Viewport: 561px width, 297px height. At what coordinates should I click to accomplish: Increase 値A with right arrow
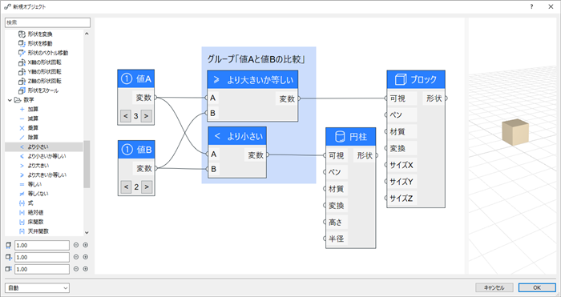tap(146, 116)
